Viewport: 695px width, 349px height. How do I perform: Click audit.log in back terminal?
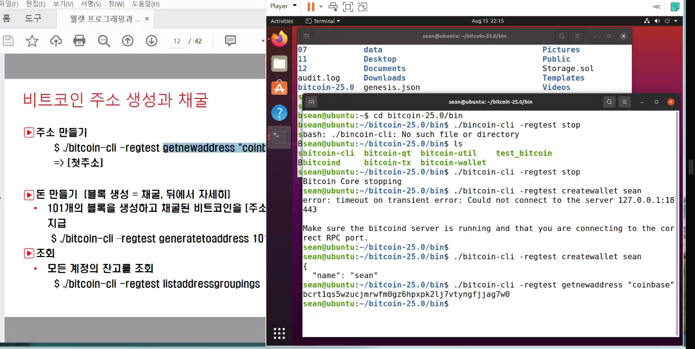tap(319, 78)
